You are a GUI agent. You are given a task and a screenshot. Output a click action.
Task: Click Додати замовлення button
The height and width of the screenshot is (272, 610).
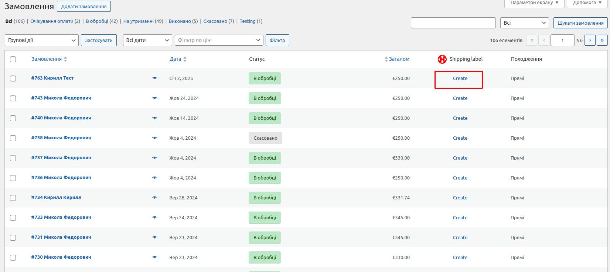[84, 6]
